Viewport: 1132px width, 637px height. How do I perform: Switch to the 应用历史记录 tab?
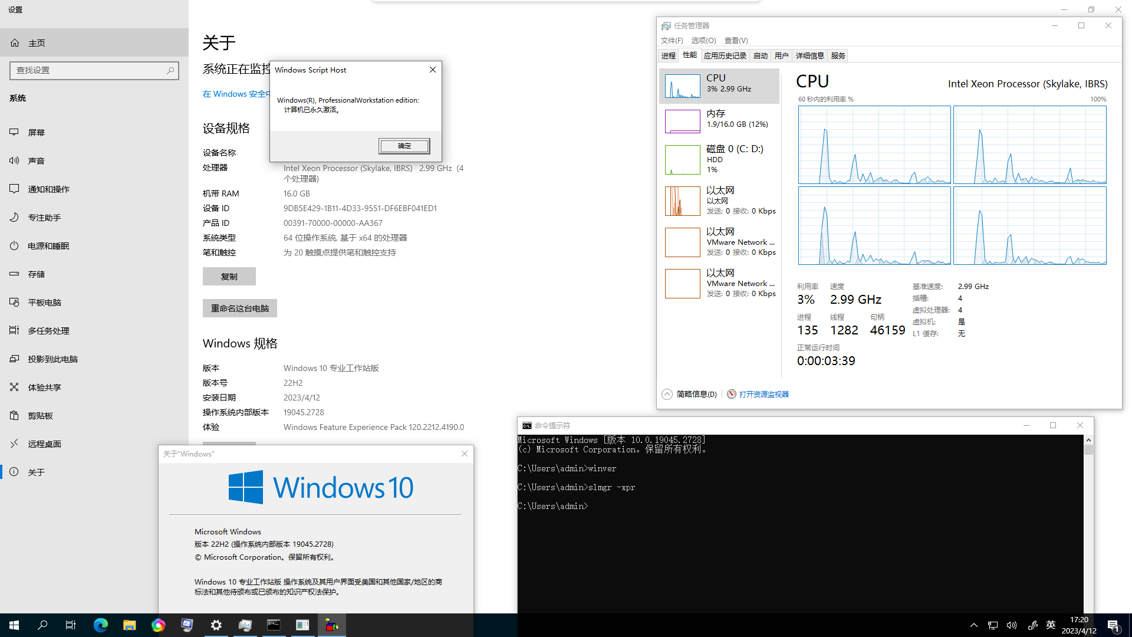click(x=725, y=55)
